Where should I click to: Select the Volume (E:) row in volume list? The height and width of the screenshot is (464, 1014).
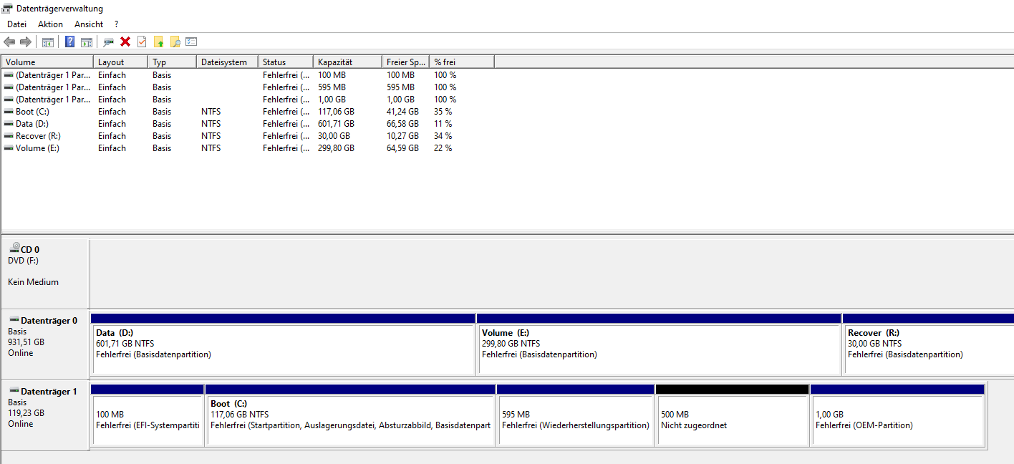(x=248, y=148)
